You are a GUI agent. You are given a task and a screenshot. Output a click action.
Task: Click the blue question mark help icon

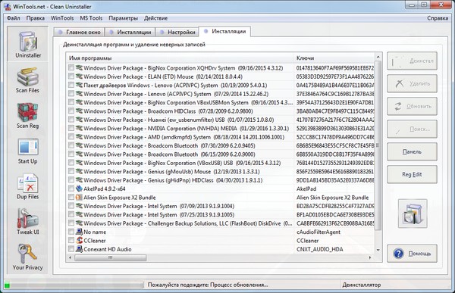point(398,254)
